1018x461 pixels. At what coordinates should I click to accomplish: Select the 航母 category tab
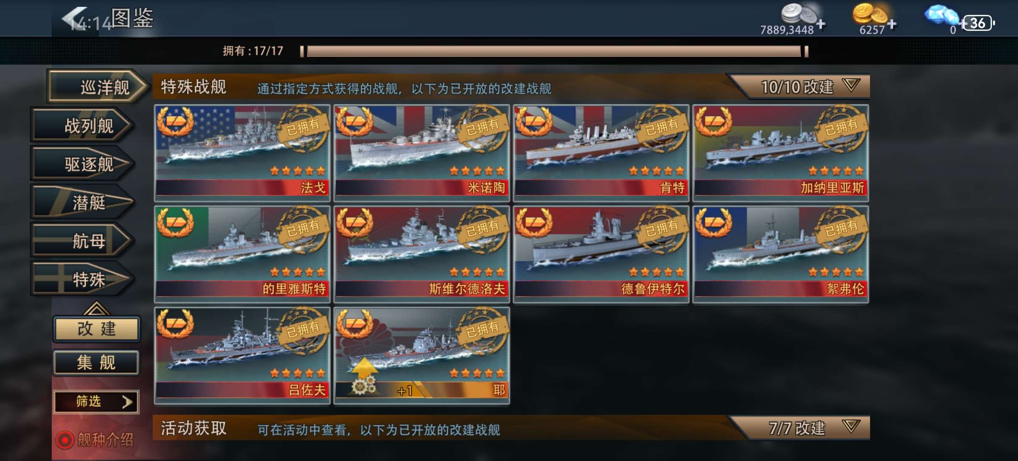(83, 241)
